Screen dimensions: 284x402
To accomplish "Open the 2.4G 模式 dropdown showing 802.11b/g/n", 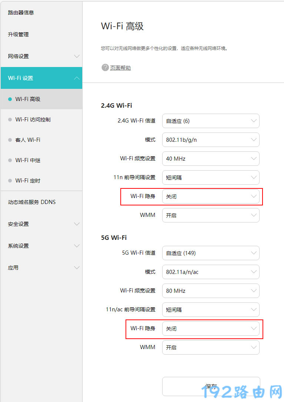I will pyautogui.click(x=210, y=140).
